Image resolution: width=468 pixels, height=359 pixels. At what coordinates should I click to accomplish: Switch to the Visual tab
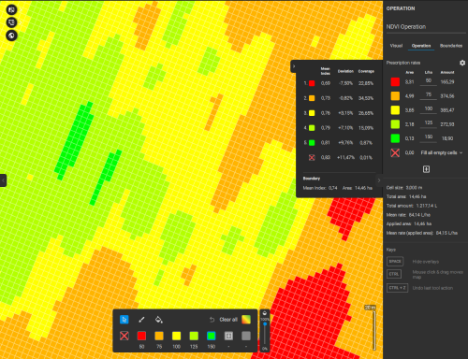[x=396, y=46]
